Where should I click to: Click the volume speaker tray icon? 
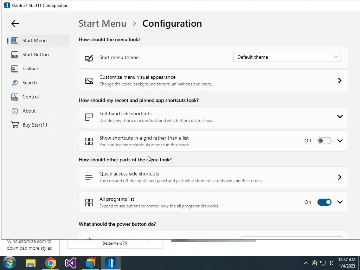tap(331, 263)
